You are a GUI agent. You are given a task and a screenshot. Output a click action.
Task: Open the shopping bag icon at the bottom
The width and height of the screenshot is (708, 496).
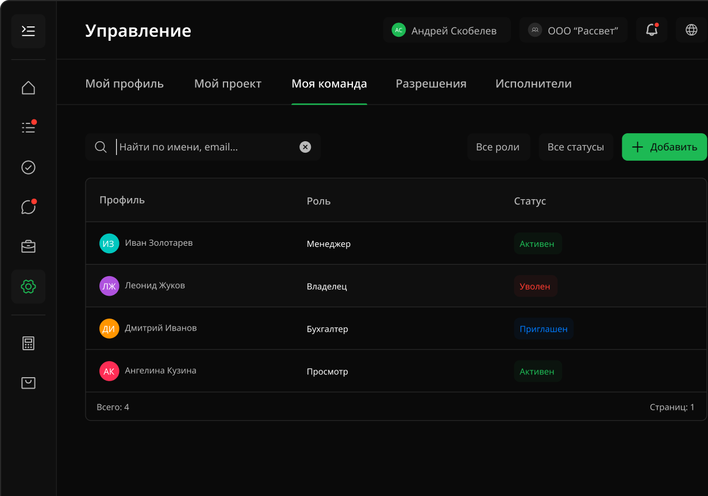28,383
